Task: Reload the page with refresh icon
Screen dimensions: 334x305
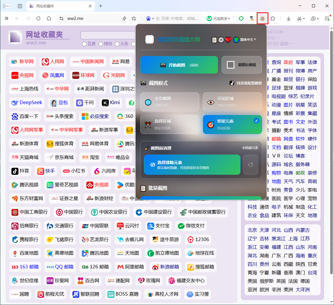Action: 38,18
